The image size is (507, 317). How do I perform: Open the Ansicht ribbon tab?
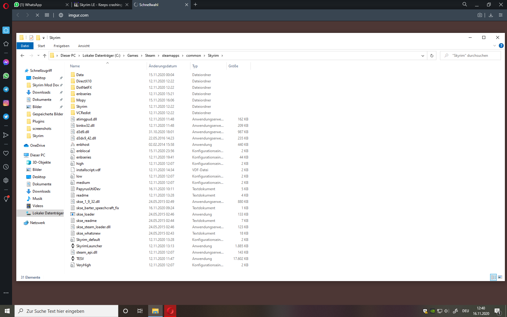tap(84, 46)
